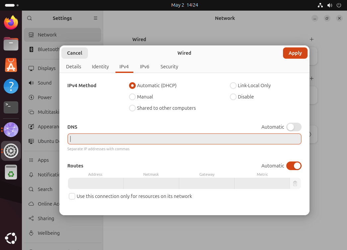The width and height of the screenshot is (347, 250).
Task: Click the network status icon in top bar
Action: (320, 5)
